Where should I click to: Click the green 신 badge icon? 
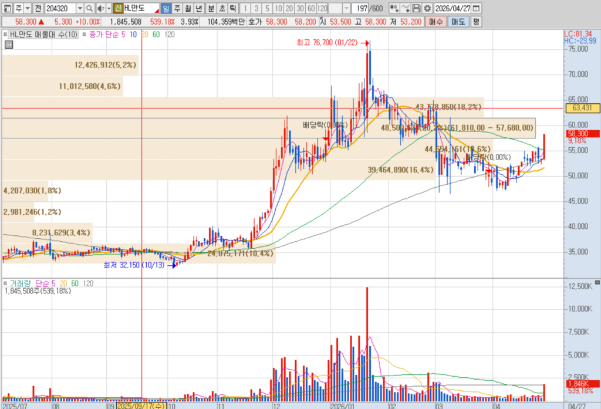(x=118, y=8)
